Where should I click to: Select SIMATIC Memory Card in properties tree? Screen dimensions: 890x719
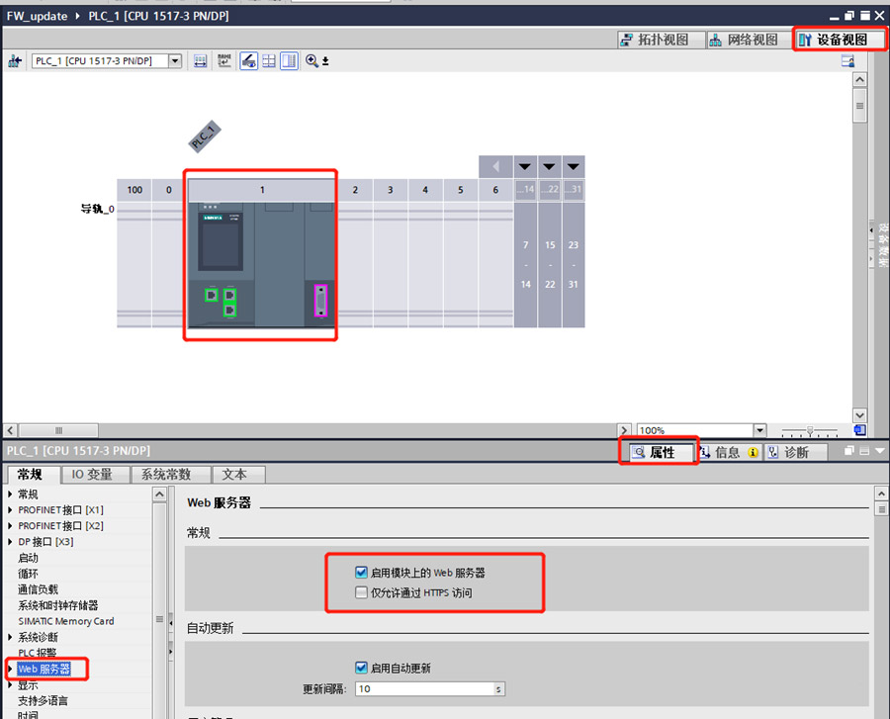[65, 621]
